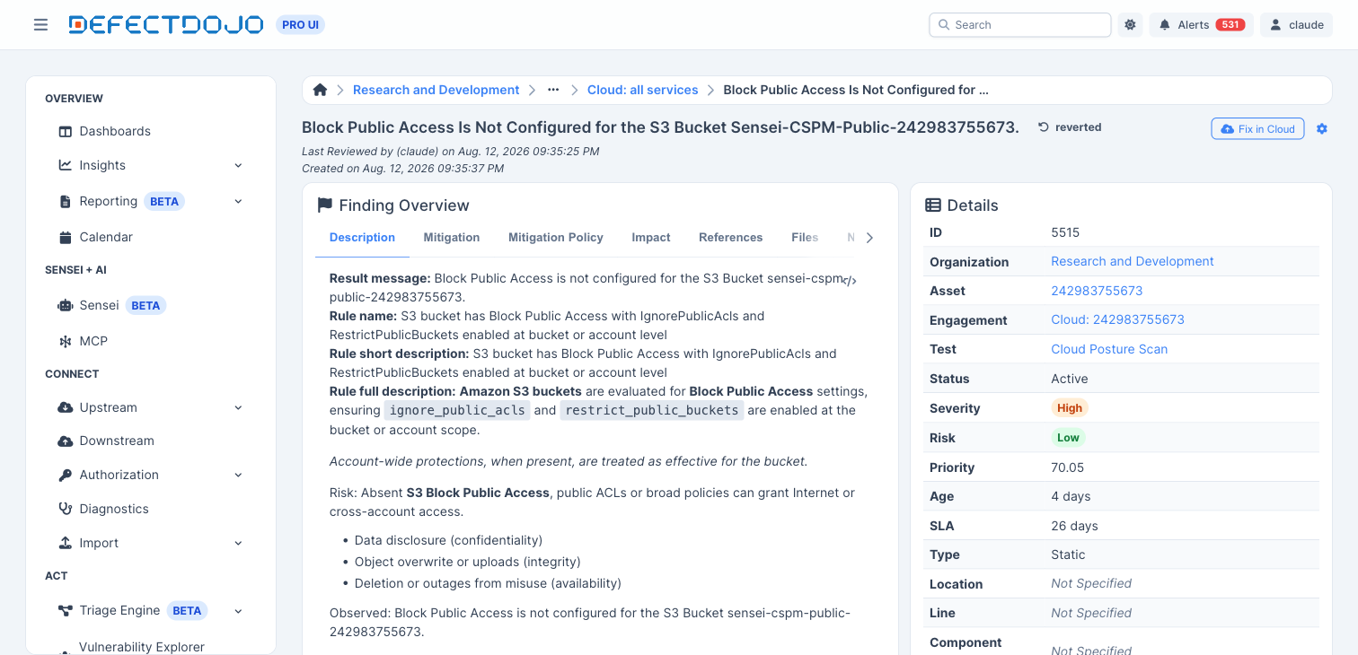Click the Finding Overview flag icon
This screenshot has width=1358, height=655.
[x=325, y=205]
